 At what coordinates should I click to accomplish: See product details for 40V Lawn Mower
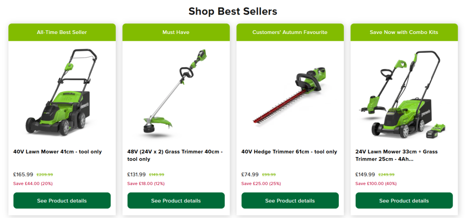click(x=62, y=201)
